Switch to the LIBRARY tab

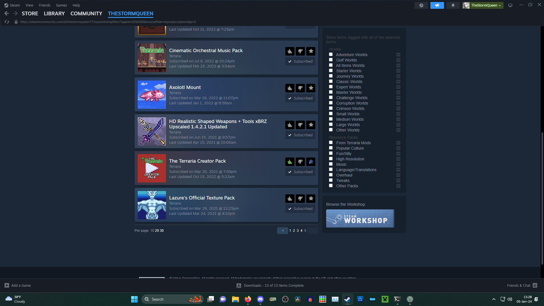[54, 14]
